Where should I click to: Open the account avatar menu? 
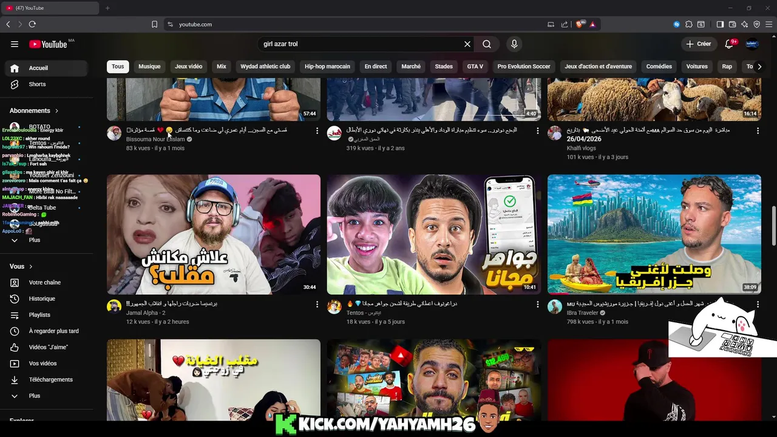(752, 44)
